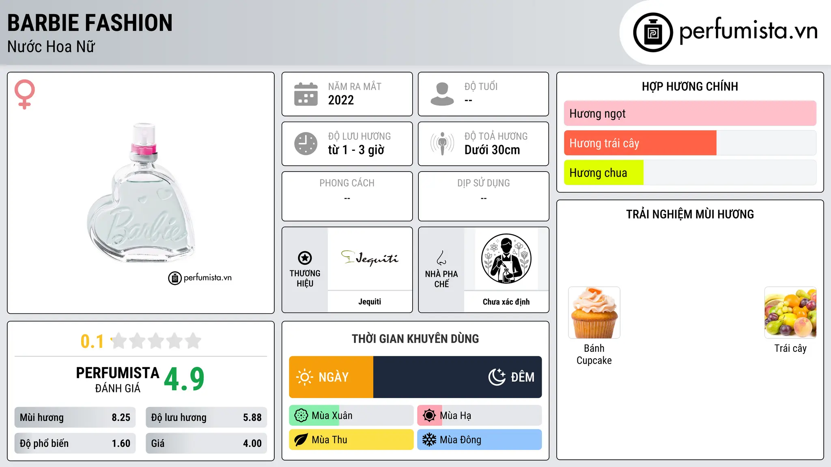Click the Hương ngọt accord bar

tap(690, 114)
